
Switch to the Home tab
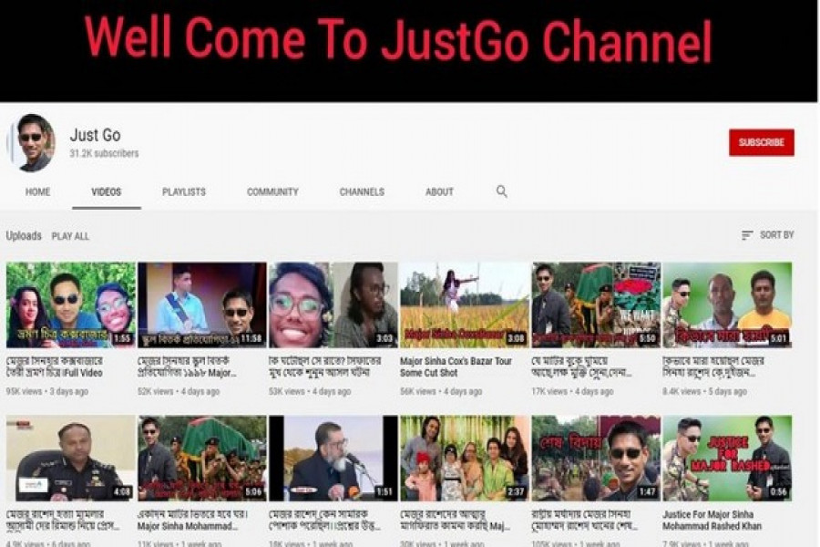click(38, 192)
